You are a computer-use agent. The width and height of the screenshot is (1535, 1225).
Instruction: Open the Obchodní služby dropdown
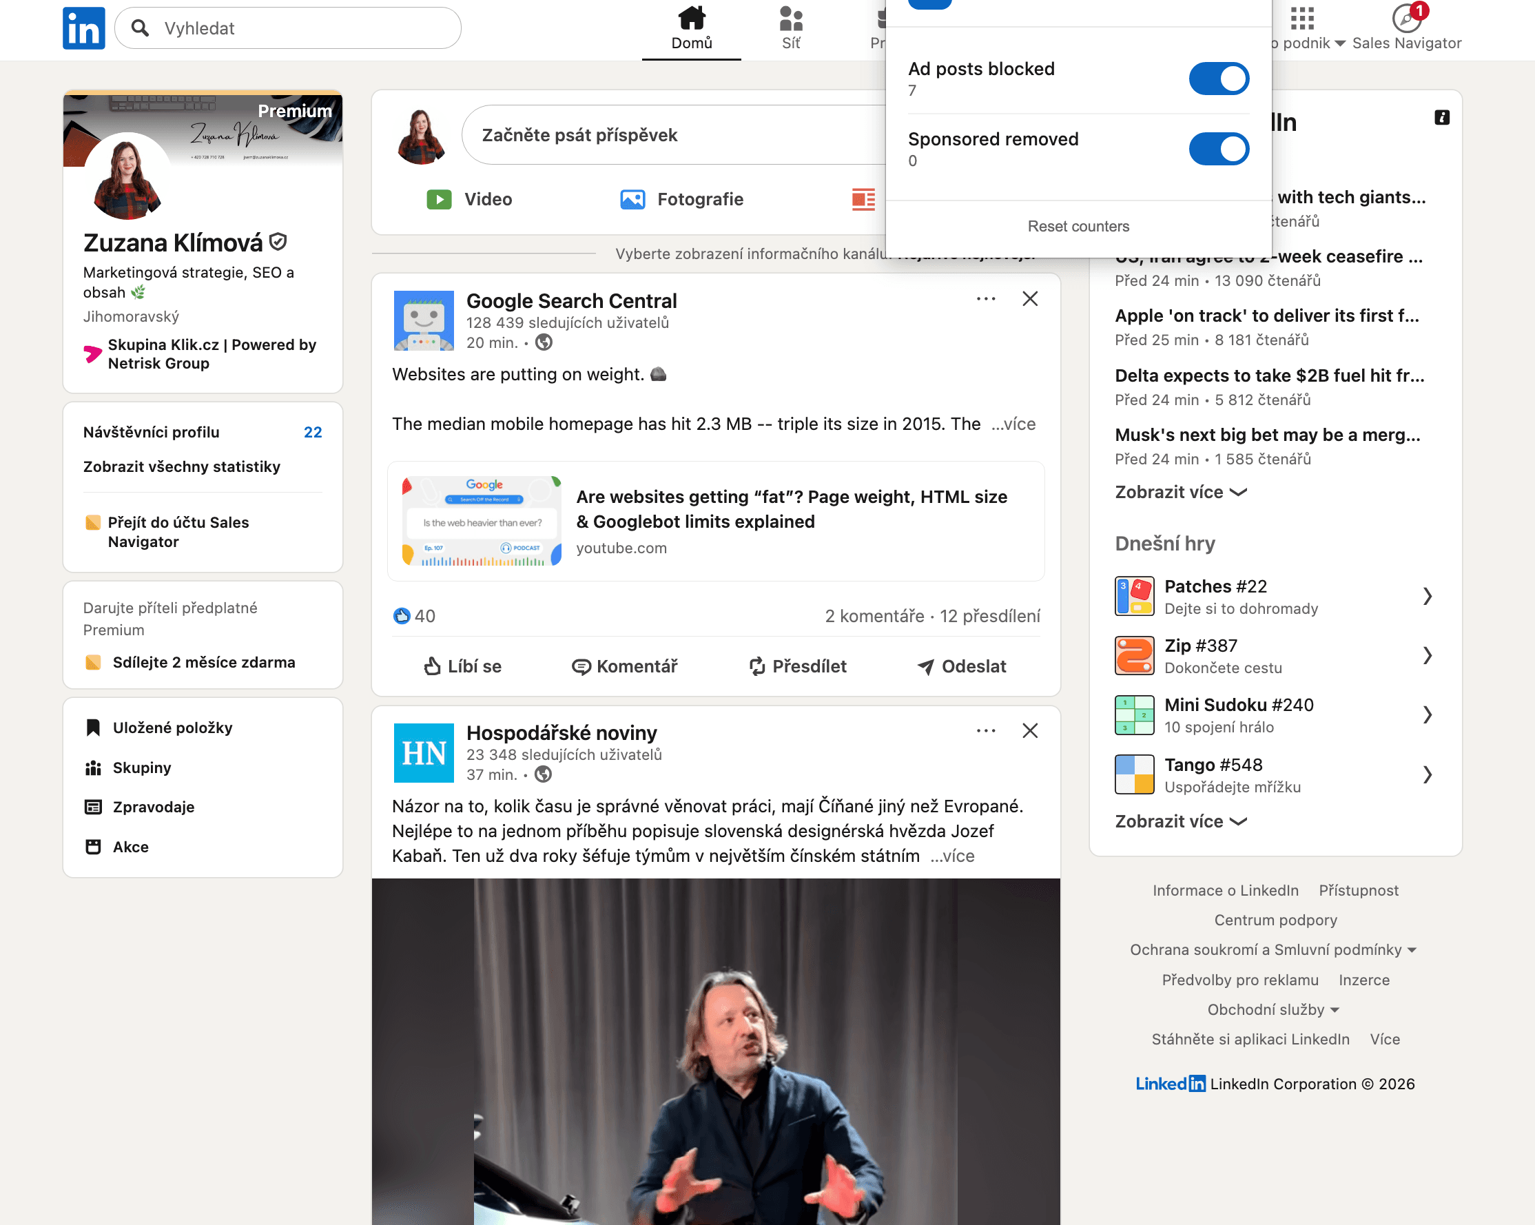[1274, 1009]
